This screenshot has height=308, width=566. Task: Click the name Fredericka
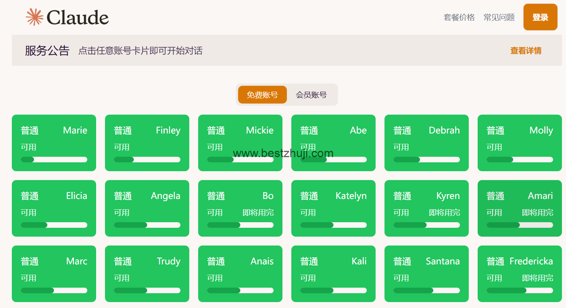[531, 261]
